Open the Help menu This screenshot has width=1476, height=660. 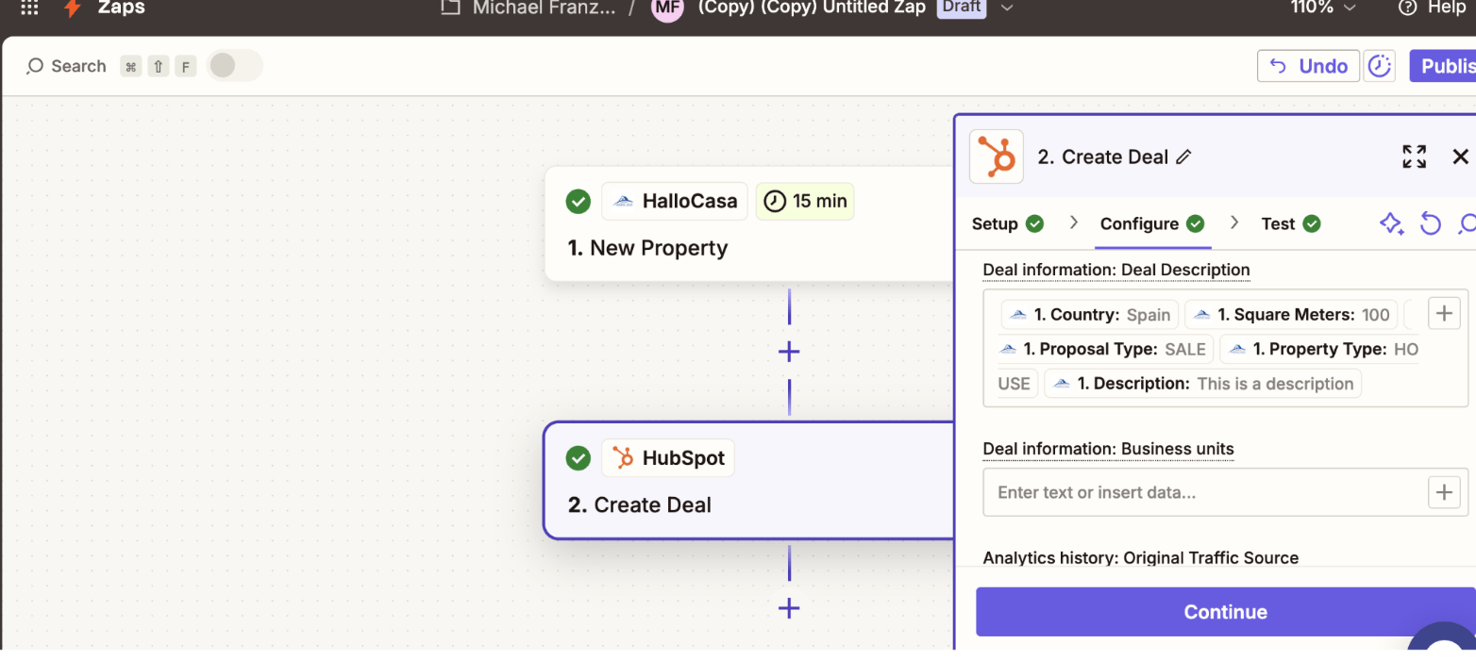[x=1434, y=8]
